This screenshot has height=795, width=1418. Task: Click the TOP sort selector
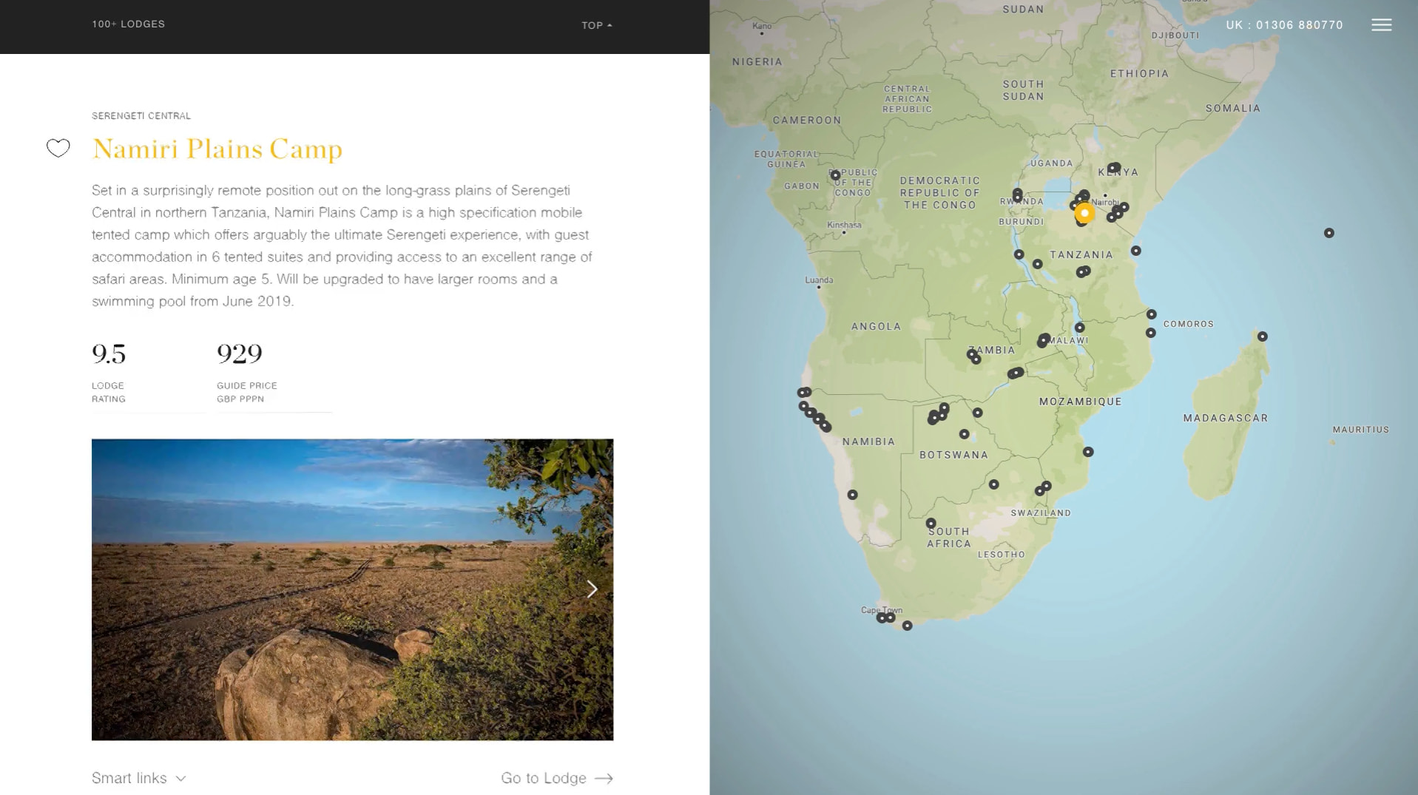click(597, 25)
